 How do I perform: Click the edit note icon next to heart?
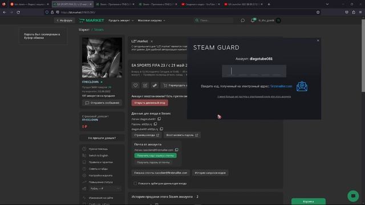(145, 85)
